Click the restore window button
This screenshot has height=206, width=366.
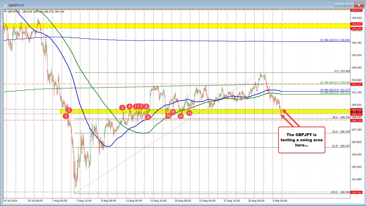(349, 5)
